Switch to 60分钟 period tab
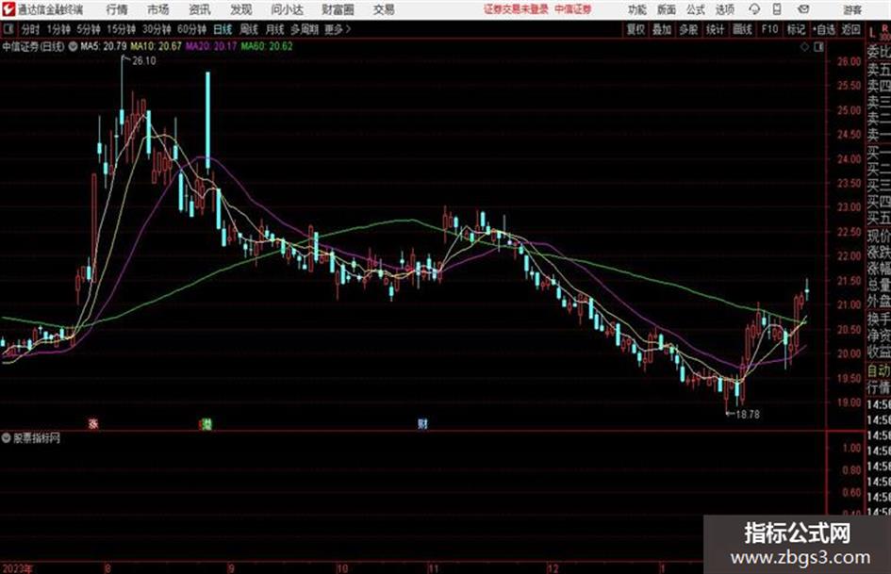 tap(192, 29)
